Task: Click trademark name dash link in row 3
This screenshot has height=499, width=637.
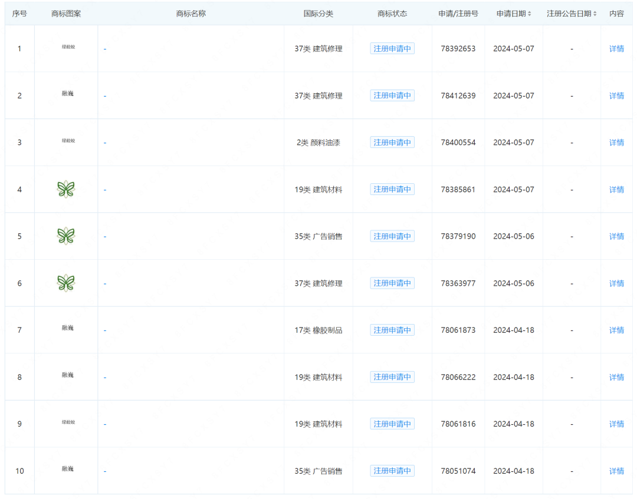Action: [105, 143]
